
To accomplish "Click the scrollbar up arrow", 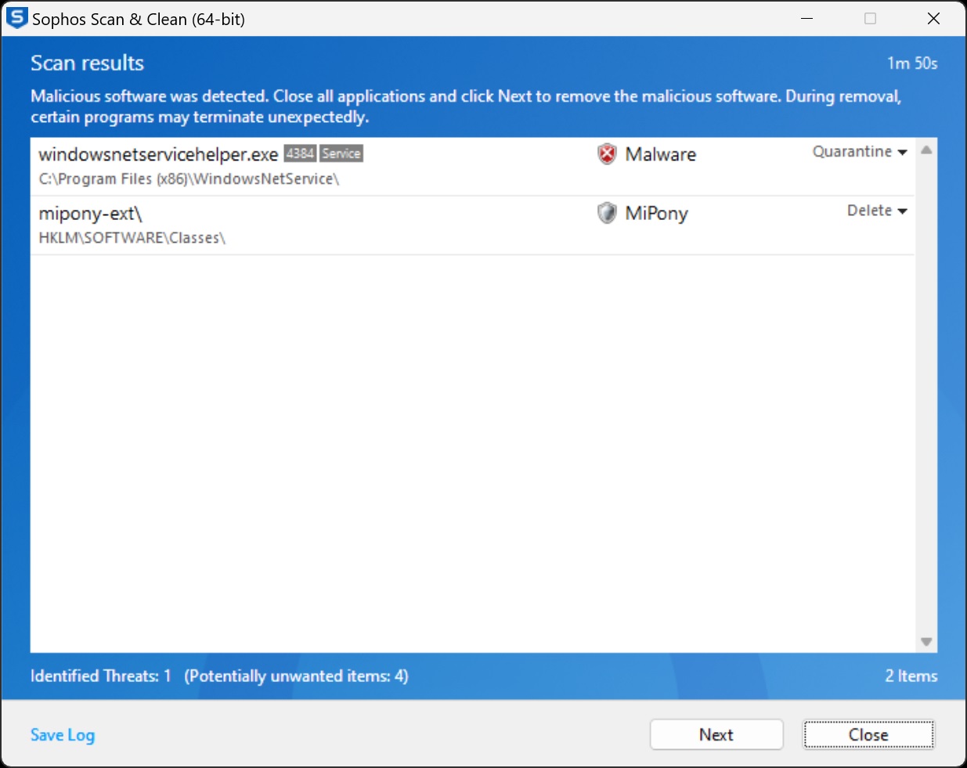I will point(926,150).
